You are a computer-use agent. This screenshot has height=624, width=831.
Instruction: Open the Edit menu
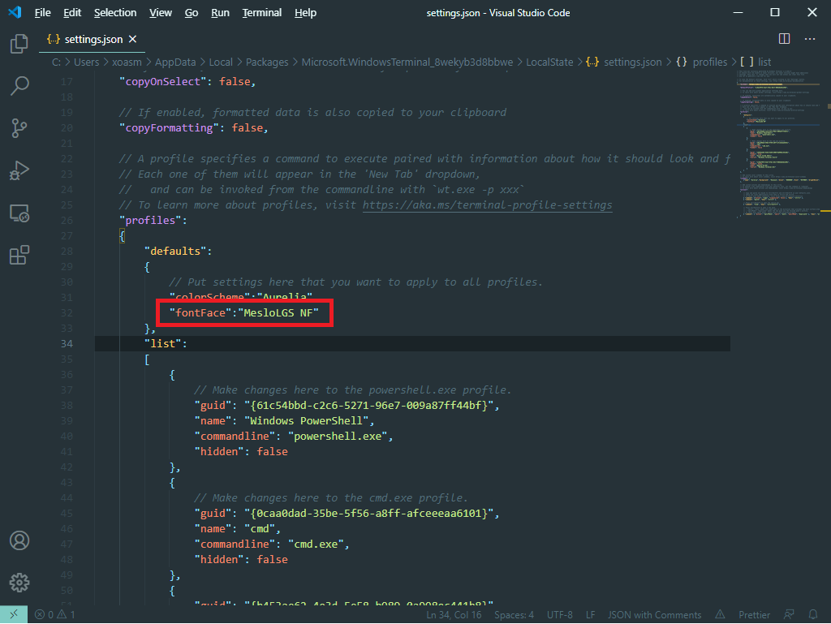click(72, 13)
